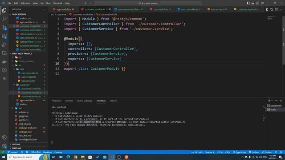285x160 pixels.
Task: Close the terminal panel
Action: (281, 101)
